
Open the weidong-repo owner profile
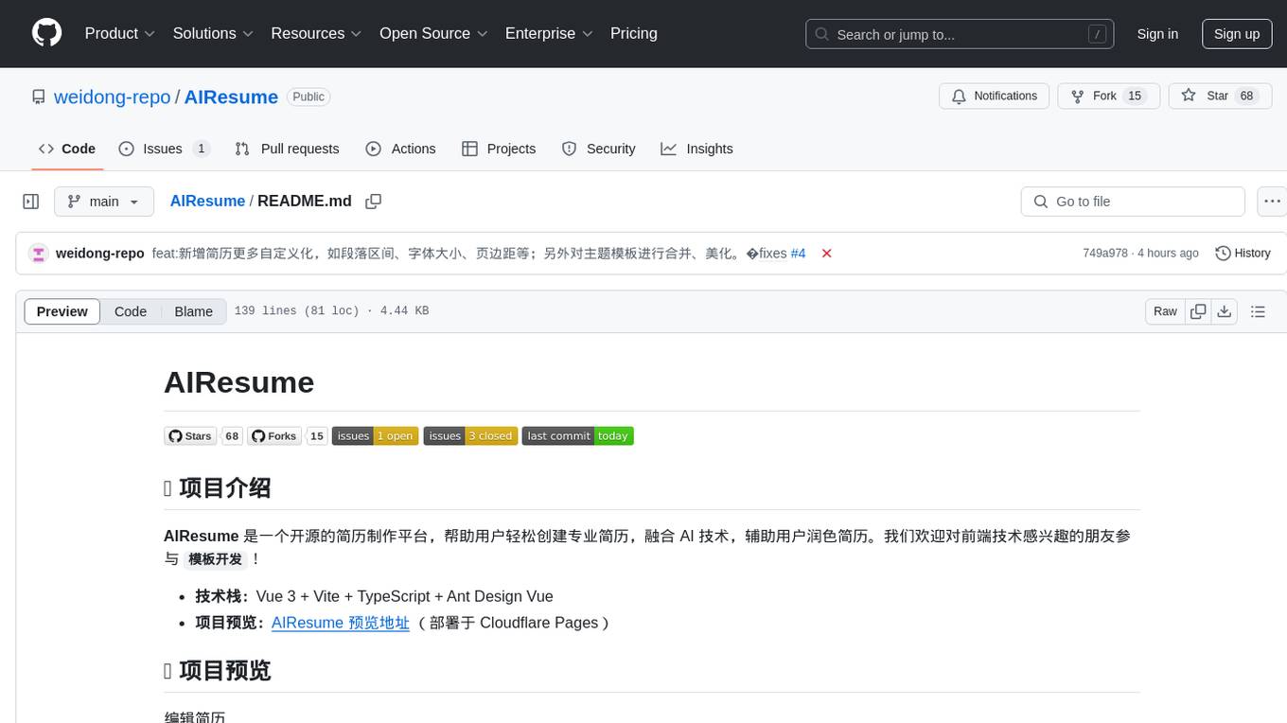point(112,97)
